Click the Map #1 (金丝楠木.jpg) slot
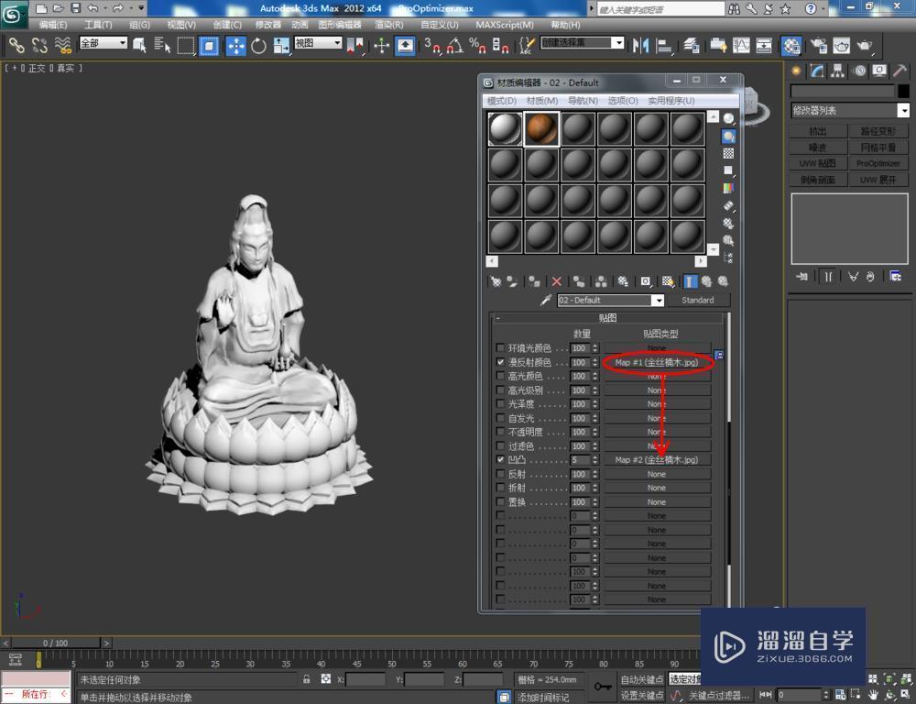The height and width of the screenshot is (704, 916). tap(658, 362)
